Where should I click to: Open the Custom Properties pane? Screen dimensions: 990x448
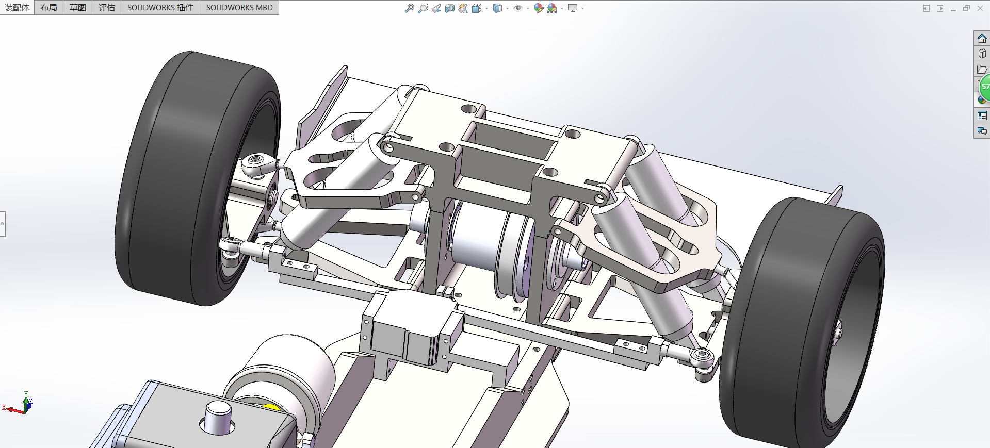point(982,116)
